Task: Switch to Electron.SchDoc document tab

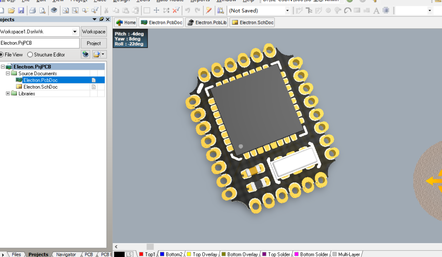Action: click(252, 23)
